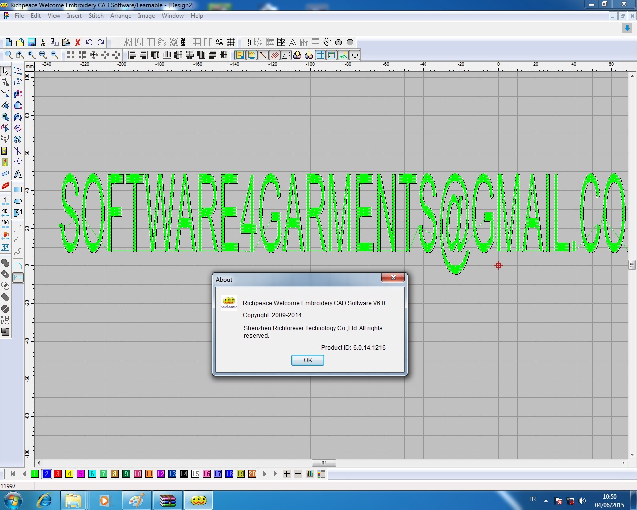Add a color with plus button
The height and width of the screenshot is (510, 637).
(x=287, y=474)
